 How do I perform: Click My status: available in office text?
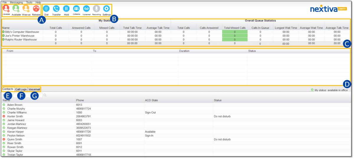tap(331, 90)
